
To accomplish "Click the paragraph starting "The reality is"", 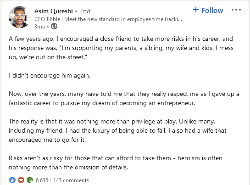I will pos(117,130).
